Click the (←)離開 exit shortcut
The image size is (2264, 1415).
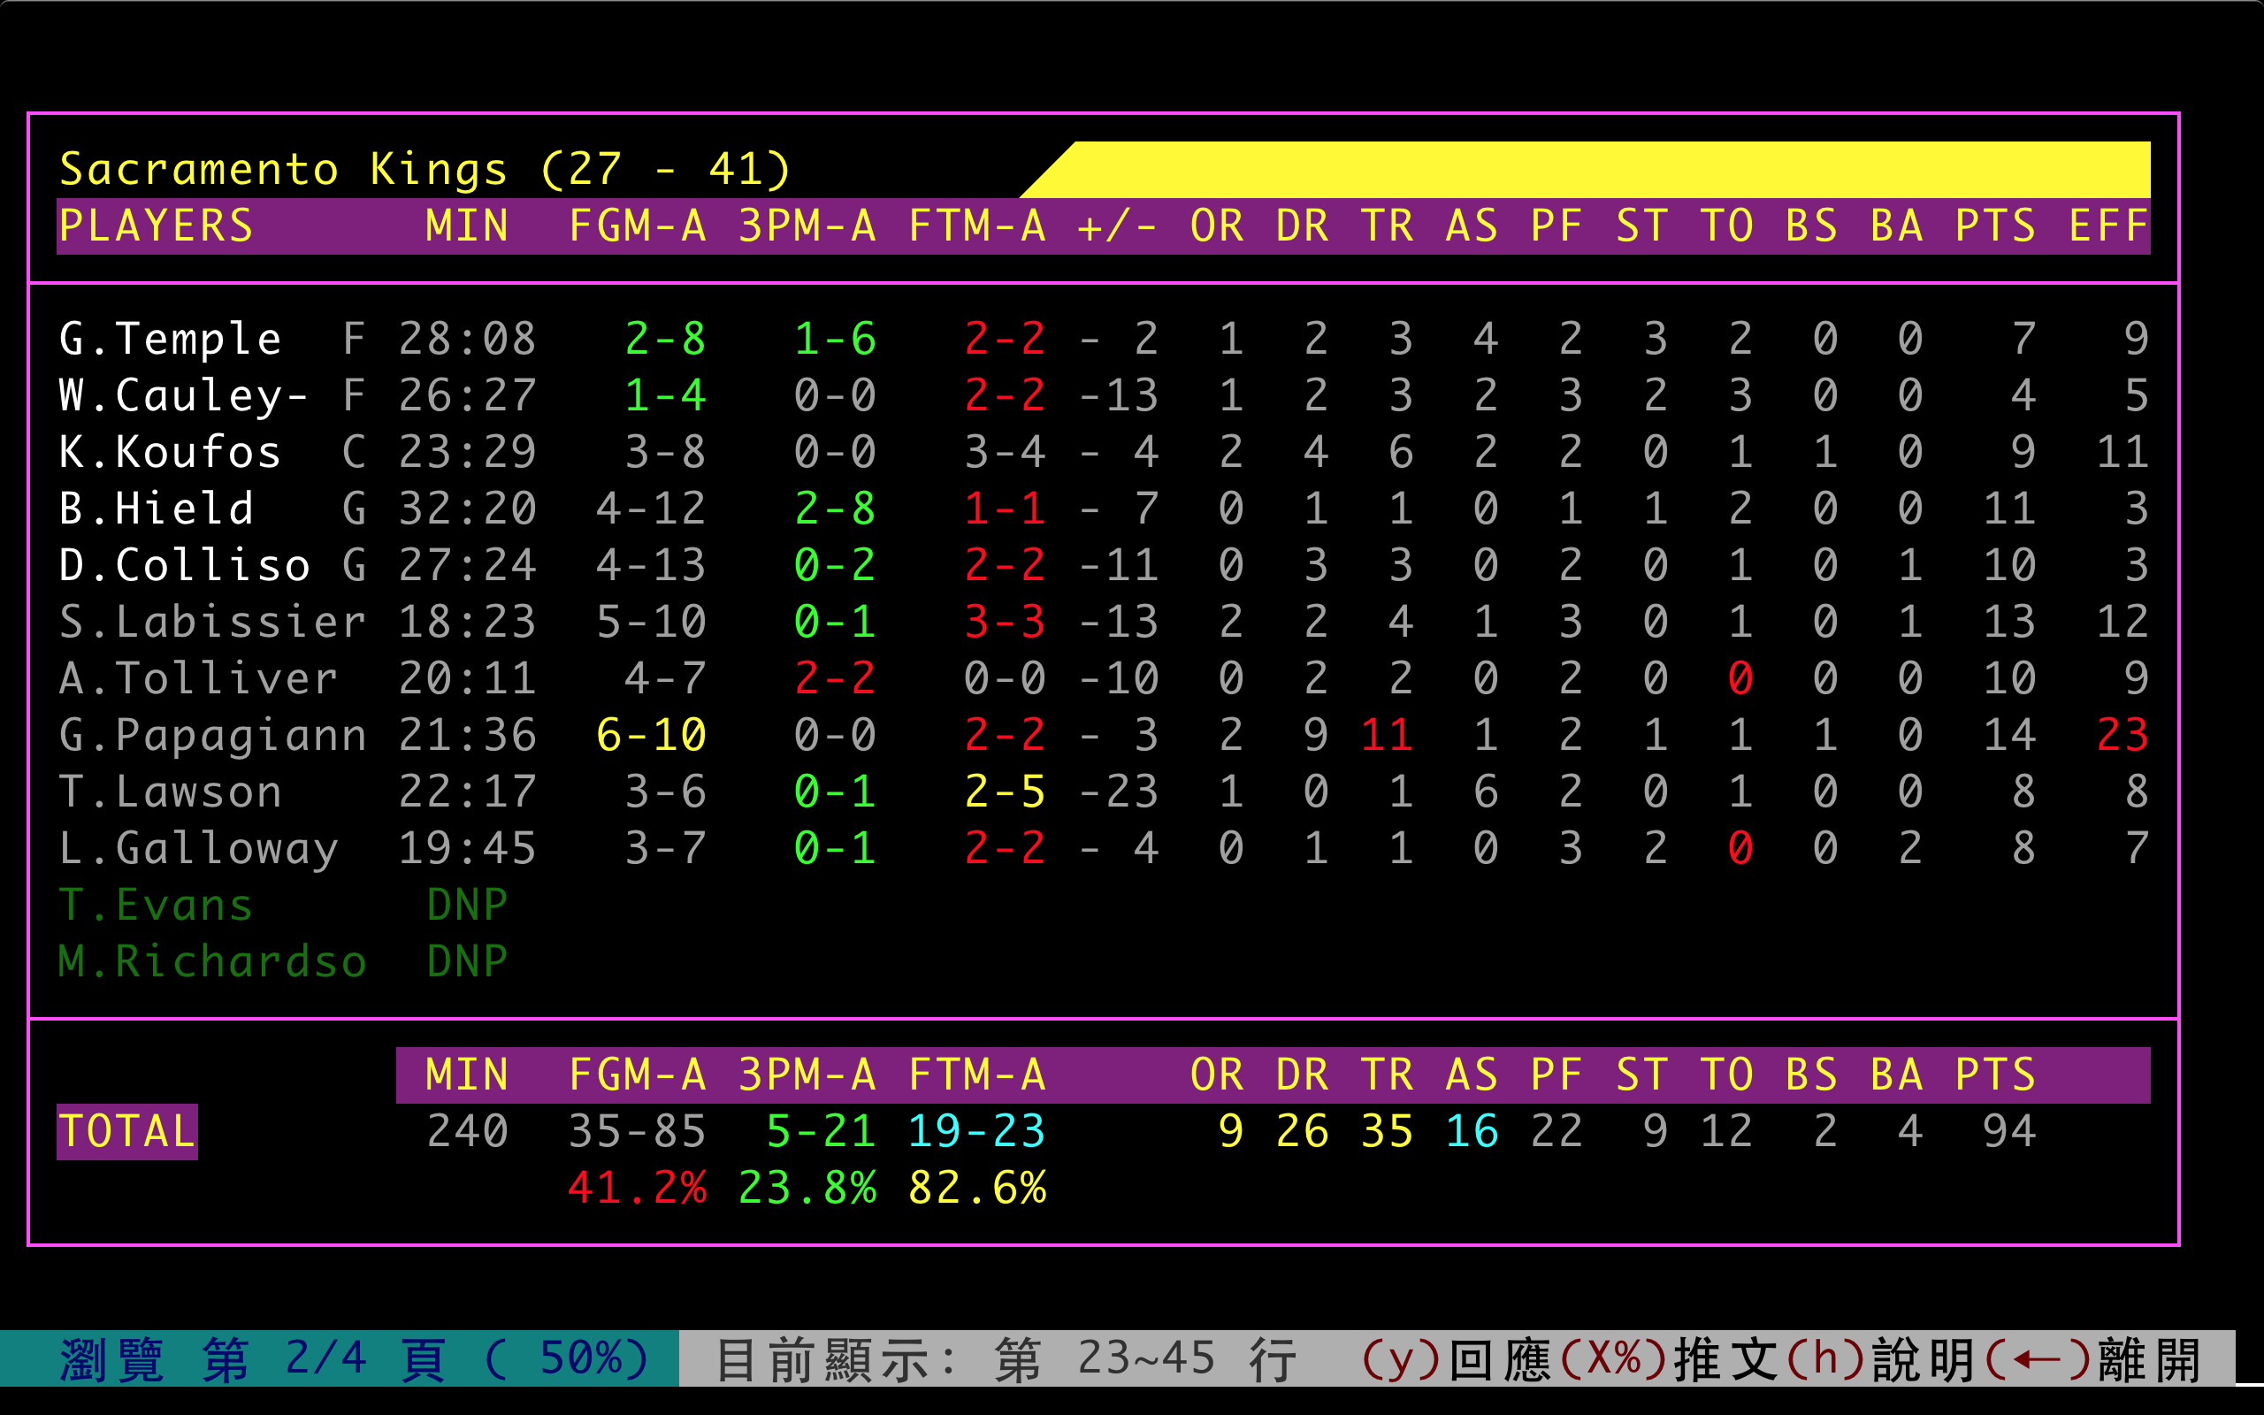2093,1359
